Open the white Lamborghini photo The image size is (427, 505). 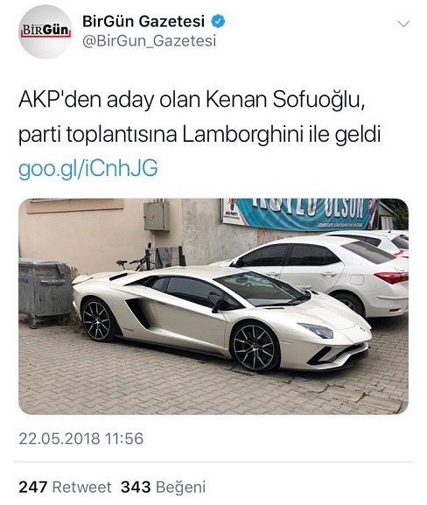click(213, 306)
